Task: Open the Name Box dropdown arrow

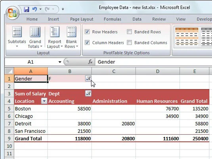Action: (x=60, y=62)
